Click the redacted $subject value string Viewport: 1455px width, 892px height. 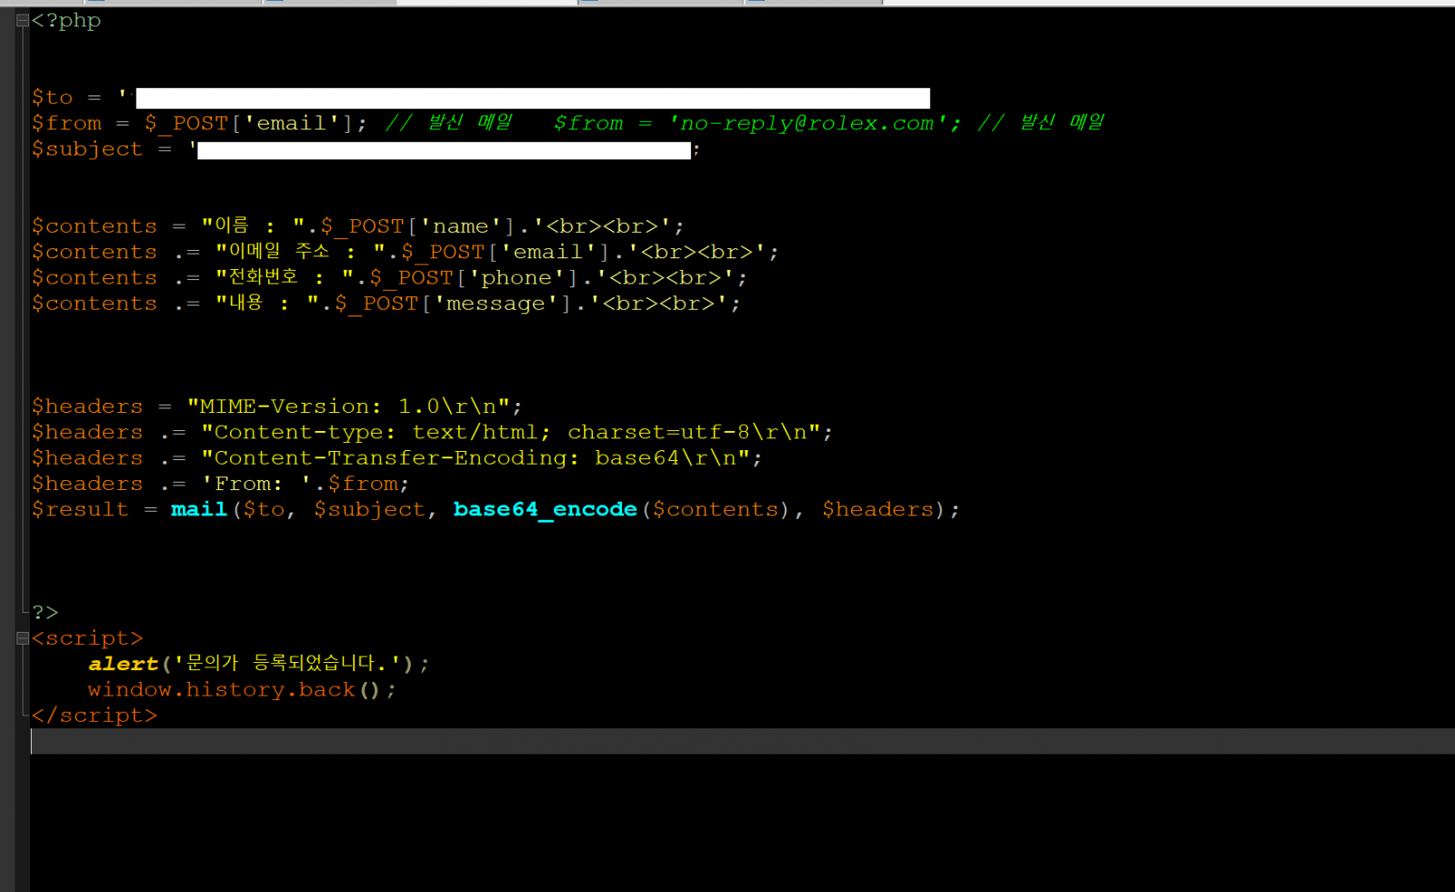444,150
